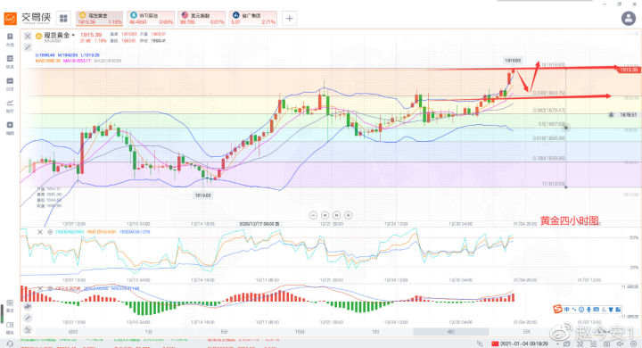Toggle Sogou 中 Chinese/English mode

(x=567, y=309)
